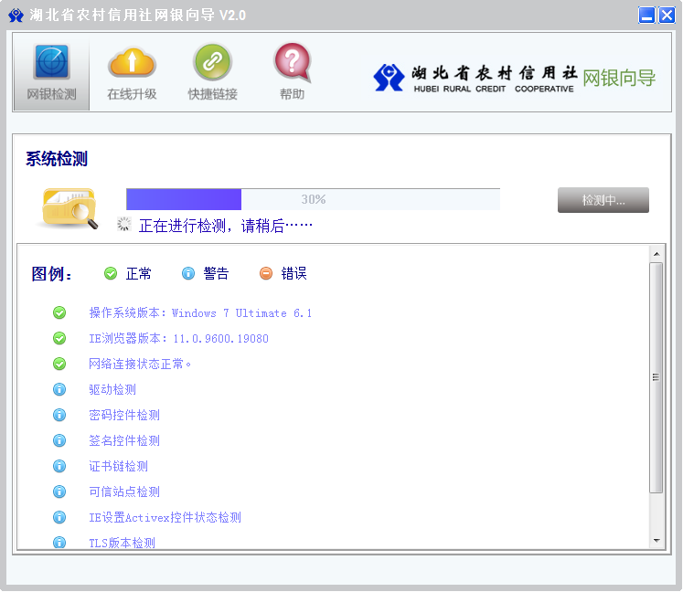Screen dimensions: 683x592
Task: Click IE设置Activex控件状态检测 entry
Action: (x=165, y=517)
